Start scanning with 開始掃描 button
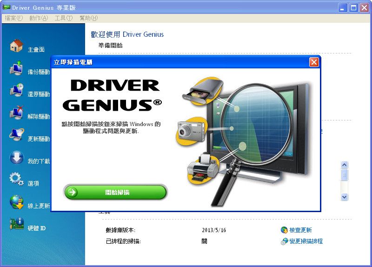372x267 pixels. pos(115,192)
